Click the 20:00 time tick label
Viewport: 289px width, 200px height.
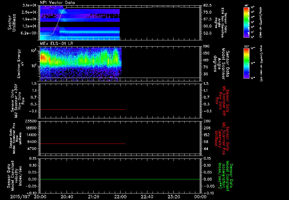pos(40,197)
